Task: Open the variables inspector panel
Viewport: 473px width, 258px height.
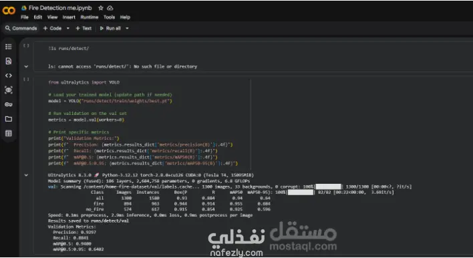Action: pyautogui.click(x=9, y=90)
